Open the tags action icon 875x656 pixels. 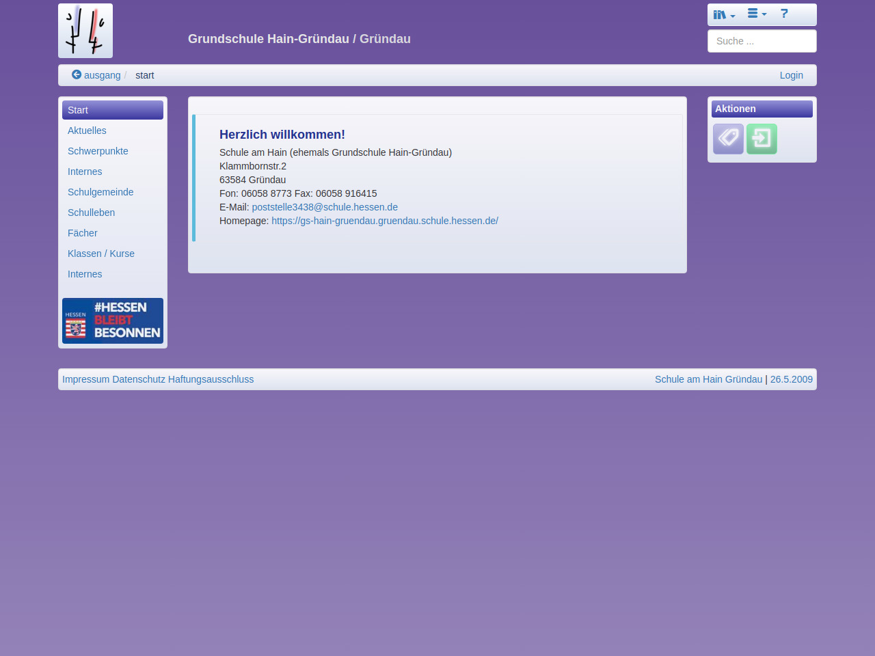coord(728,139)
